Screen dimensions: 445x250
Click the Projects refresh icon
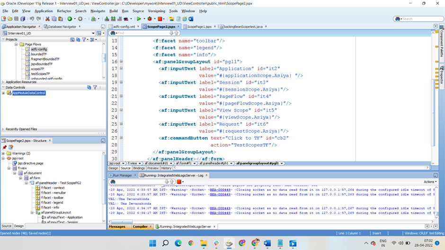[78, 39]
